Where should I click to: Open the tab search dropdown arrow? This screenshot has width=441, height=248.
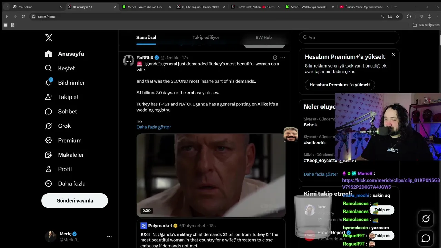(6, 7)
